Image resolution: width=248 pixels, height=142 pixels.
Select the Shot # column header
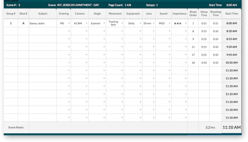[x=23, y=13]
